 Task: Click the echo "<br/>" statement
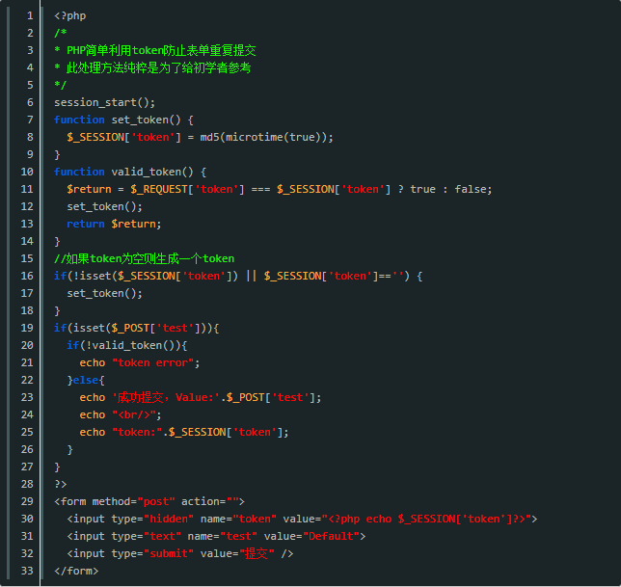121,414
